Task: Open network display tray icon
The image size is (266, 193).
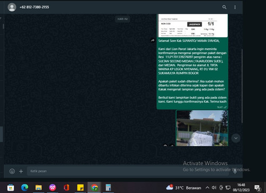Action: click(x=228, y=188)
